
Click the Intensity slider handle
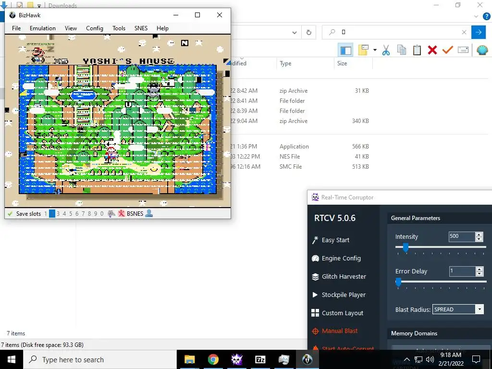406,247
